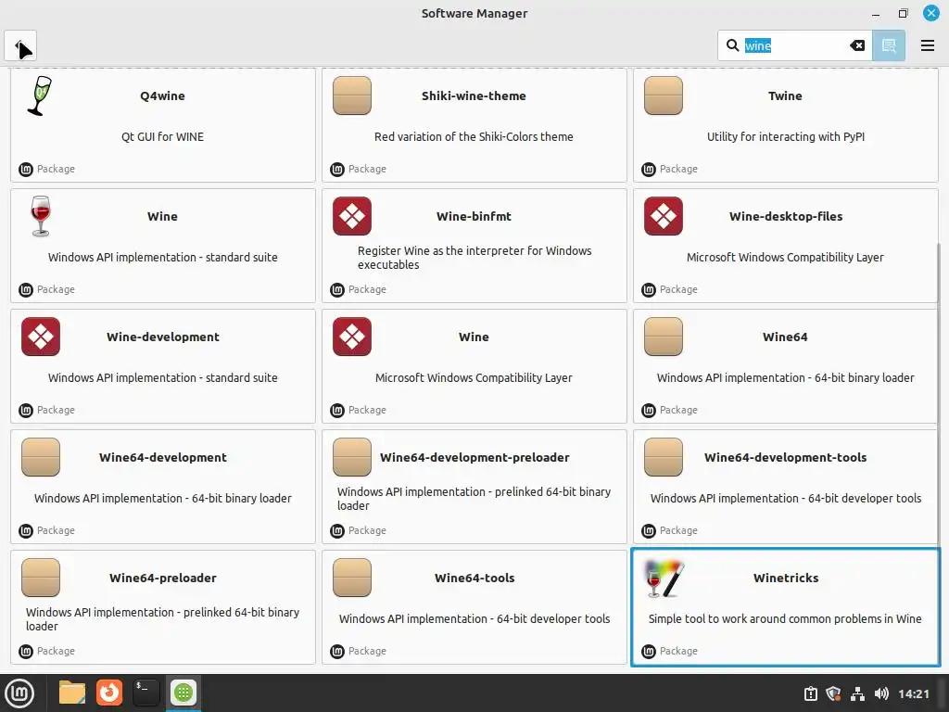This screenshot has width=949, height=712.
Task: Launch Firefox from the taskbar
Action: click(109, 693)
